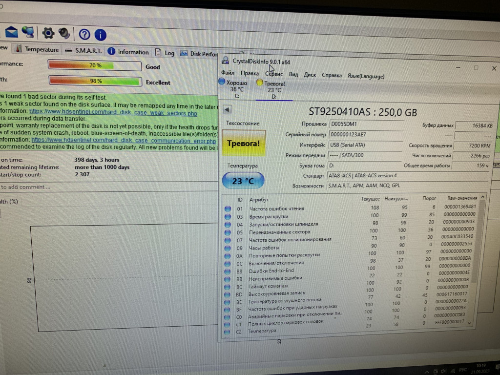Show hidden tray icons with taskbar chevron

pos(426,372)
